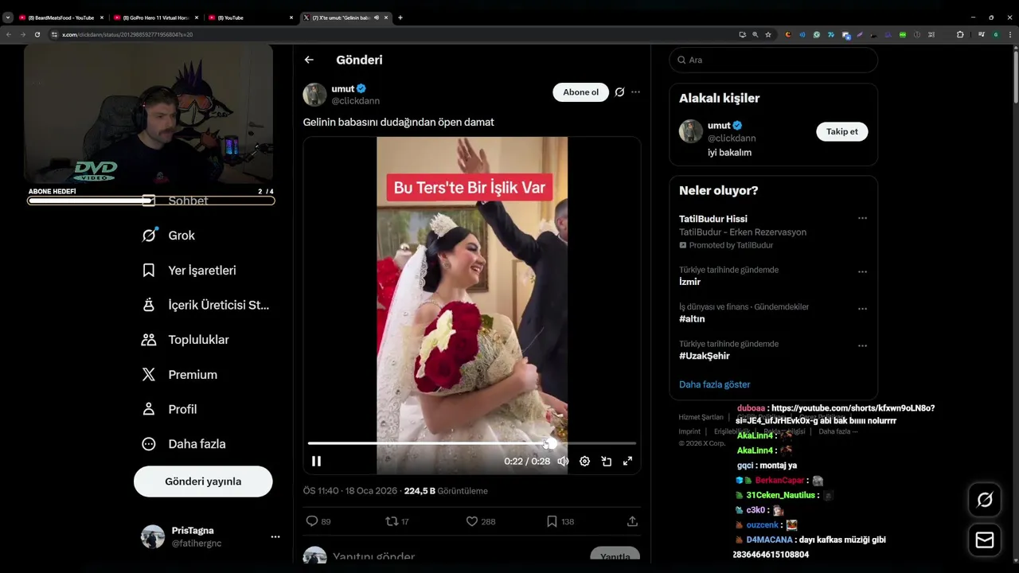
Task: Open options for #altın trend
Action: 862,309
